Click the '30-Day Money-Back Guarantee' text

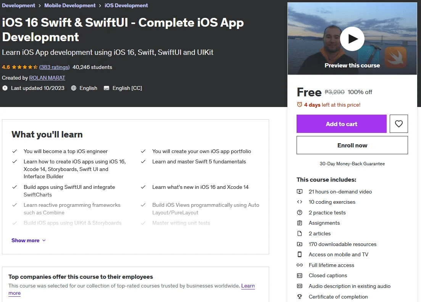352,164
